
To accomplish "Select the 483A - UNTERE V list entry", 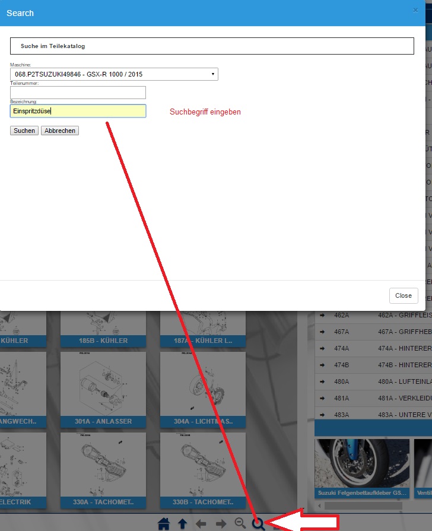I will [x=405, y=415].
